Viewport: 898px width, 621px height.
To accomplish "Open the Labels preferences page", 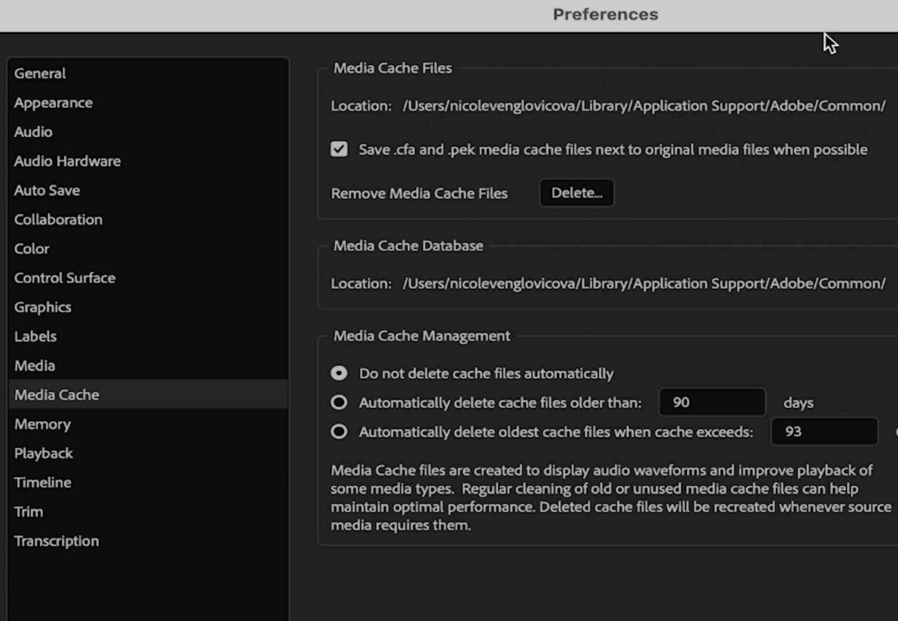I will point(35,336).
